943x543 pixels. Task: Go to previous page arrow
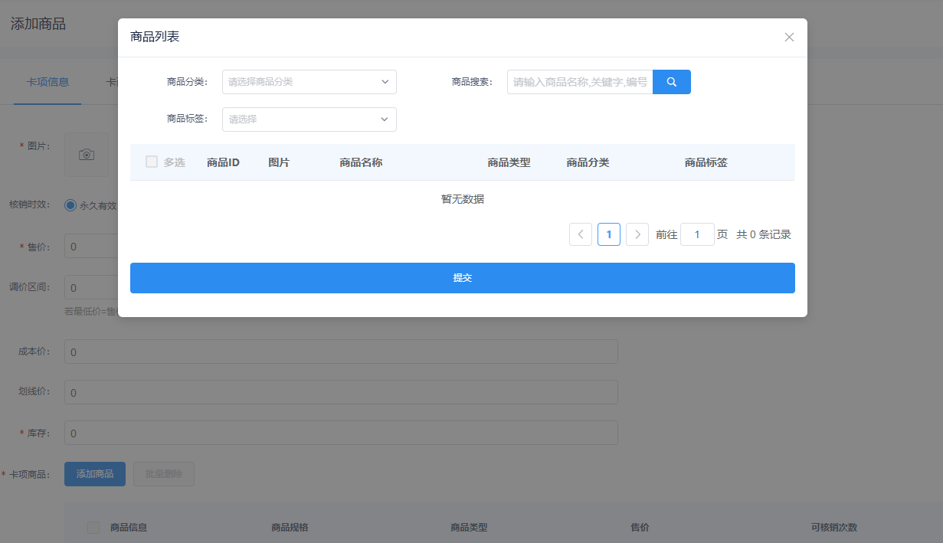pyautogui.click(x=581, y=234)
